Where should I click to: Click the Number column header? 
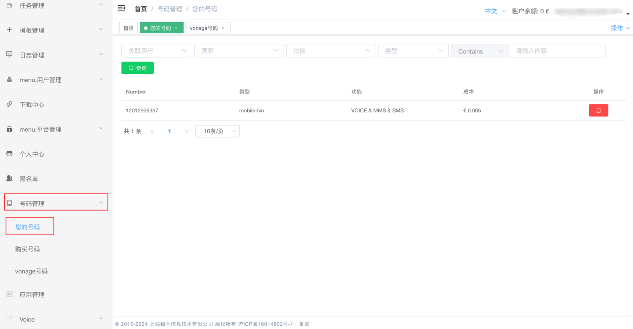[x=136, y=92]
